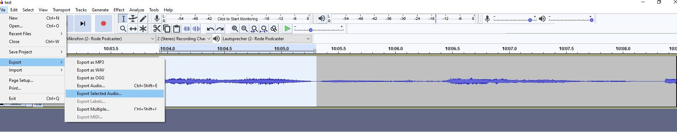The height and width of the screenshot is (132, 677).
Task: Select Export as MP3
Action: (x=115, y=62)
